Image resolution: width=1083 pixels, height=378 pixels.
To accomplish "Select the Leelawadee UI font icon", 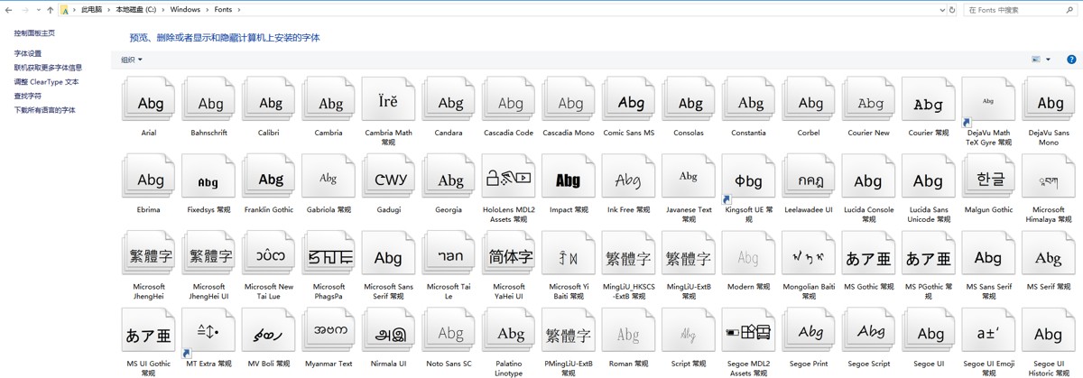I will (809, 177).
